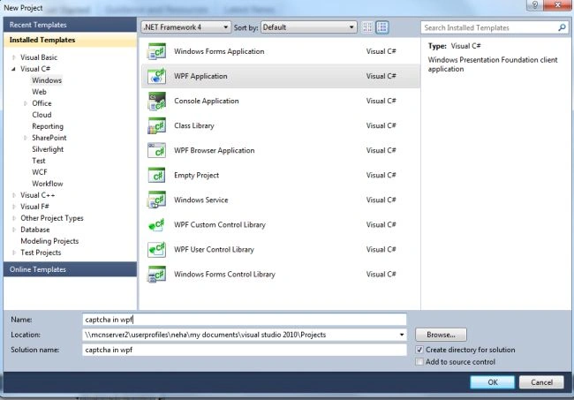The image size is (574, 400).
Task: Open the Sort by Default dropdown
Action: point(308,27)
